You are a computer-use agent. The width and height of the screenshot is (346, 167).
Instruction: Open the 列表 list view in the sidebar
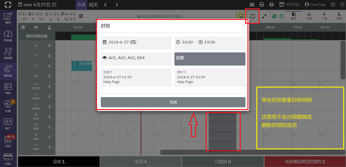click(8, 89)
